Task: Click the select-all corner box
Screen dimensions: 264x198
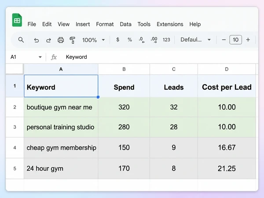Action: 15,69
